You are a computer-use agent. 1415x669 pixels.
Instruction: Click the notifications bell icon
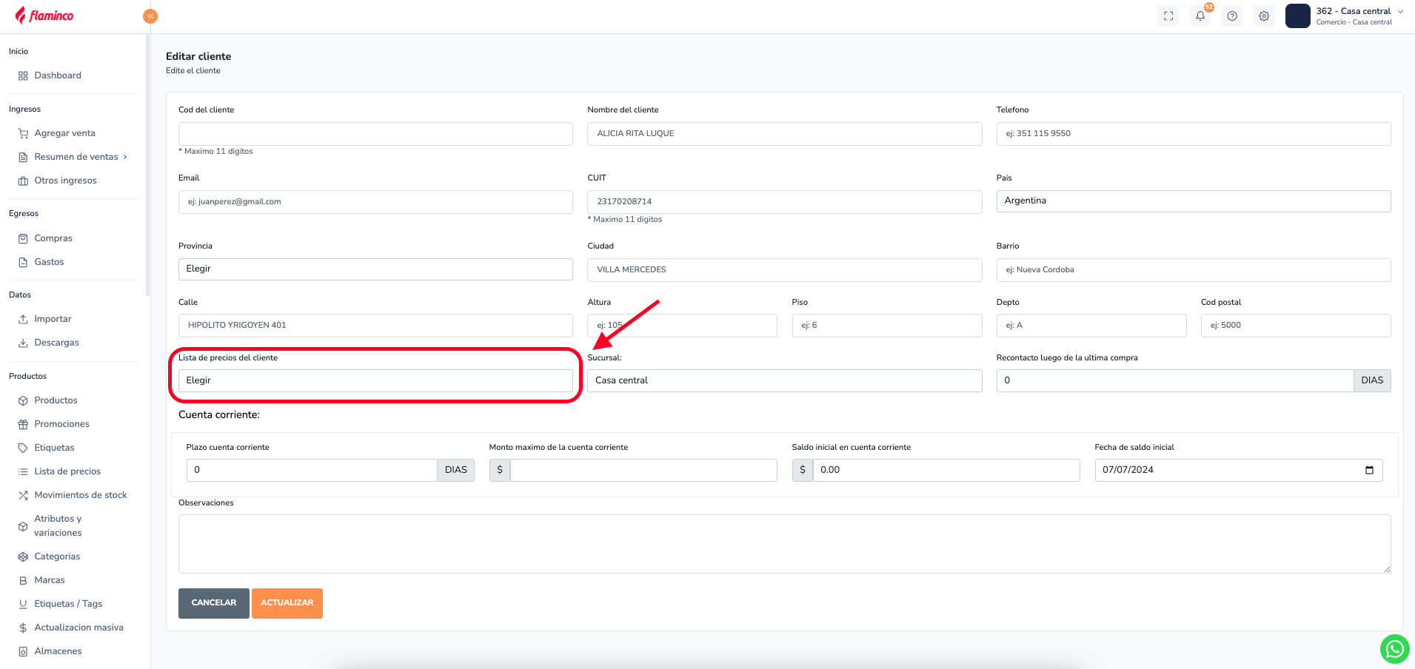1200,16
